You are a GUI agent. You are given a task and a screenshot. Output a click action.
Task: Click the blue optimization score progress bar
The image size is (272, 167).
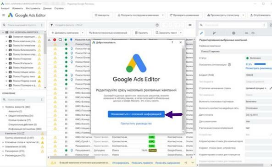pyautogui.click(x=260, y=64)
